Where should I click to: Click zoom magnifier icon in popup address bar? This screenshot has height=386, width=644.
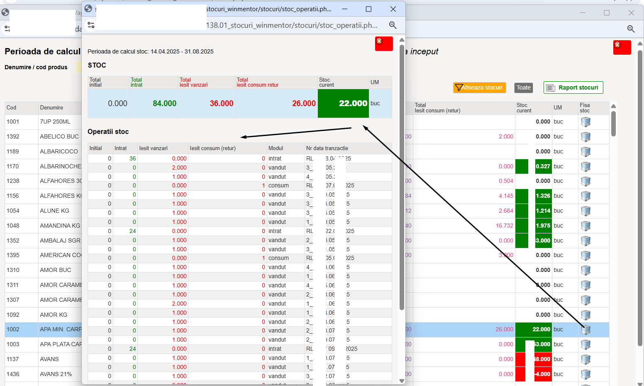(393, 25)
